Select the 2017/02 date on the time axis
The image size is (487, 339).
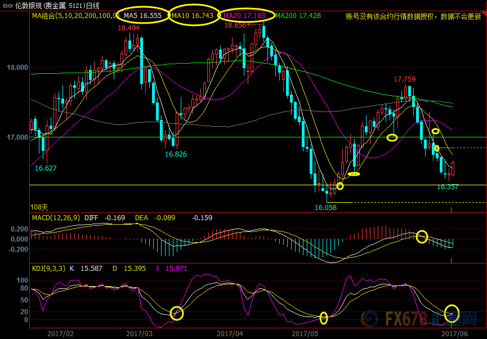tap(60, 334)
